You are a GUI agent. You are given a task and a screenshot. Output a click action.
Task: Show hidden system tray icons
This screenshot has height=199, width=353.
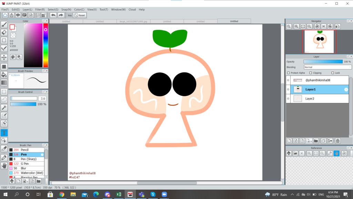point(292,195)
